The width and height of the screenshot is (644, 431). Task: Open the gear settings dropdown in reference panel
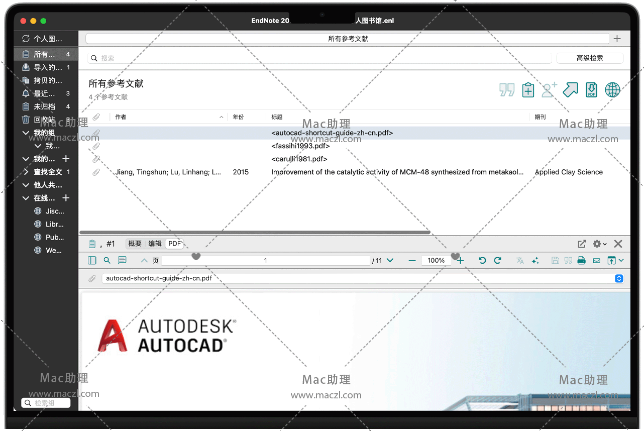[x=599, y=244]
